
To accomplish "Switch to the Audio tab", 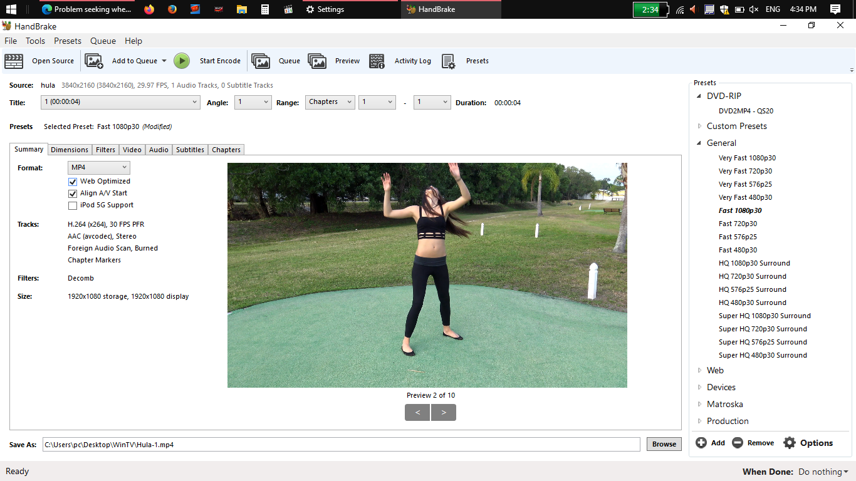I will [x=159, y=150].
